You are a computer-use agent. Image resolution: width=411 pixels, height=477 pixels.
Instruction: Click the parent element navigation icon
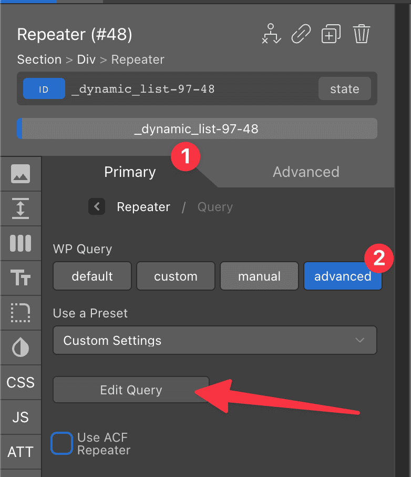tap(271, 34)
